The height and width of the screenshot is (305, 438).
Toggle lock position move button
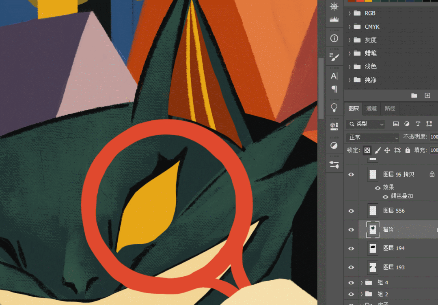(387, 151)
